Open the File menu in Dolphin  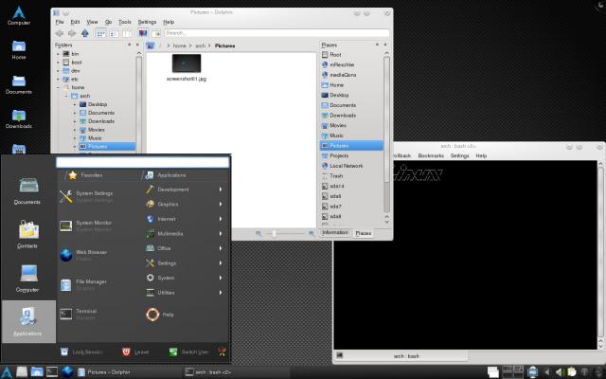click(x=60, y=22)
